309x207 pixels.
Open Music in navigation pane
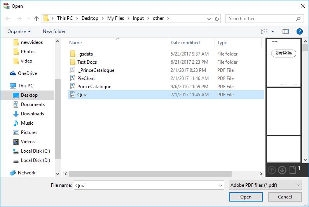(x=23, y=123)
